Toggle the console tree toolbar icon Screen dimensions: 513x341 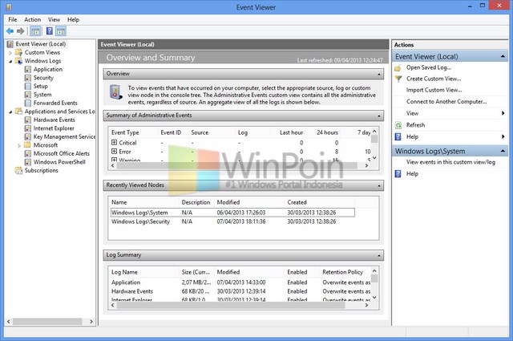tap(35, 31)
